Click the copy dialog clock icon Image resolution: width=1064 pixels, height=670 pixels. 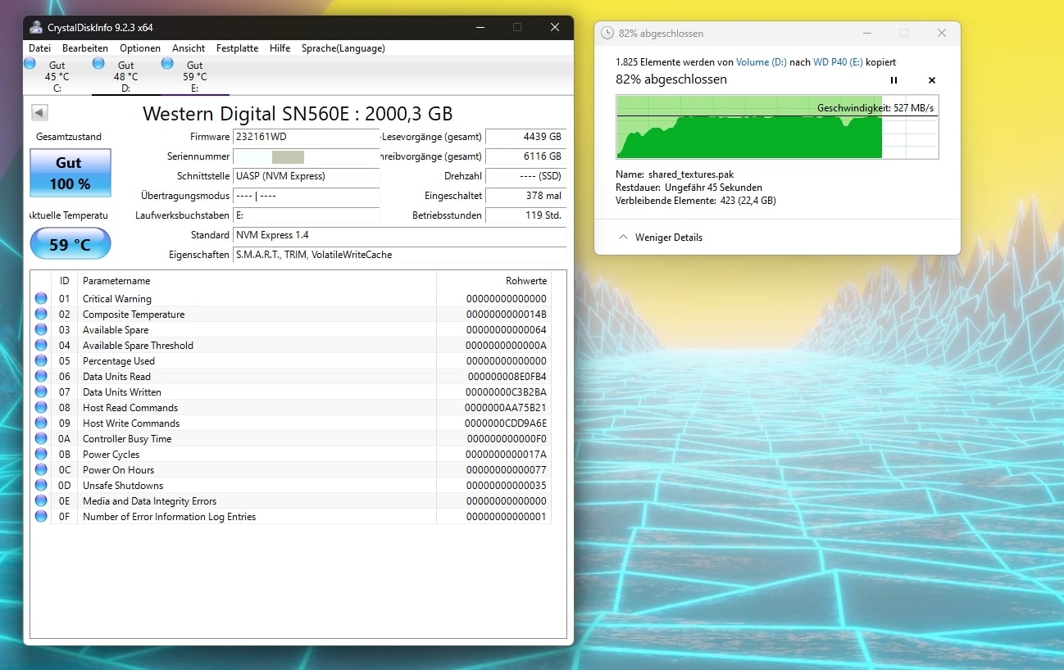(607, 34)
